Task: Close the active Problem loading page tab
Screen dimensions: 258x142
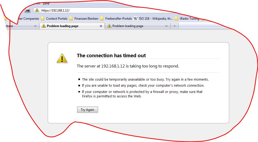Action: click(x=101, y=26)
